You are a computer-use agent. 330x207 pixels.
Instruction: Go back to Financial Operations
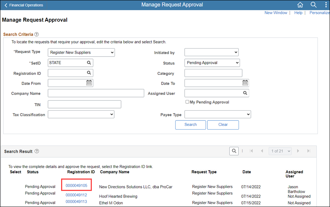(x=23, y=5)
